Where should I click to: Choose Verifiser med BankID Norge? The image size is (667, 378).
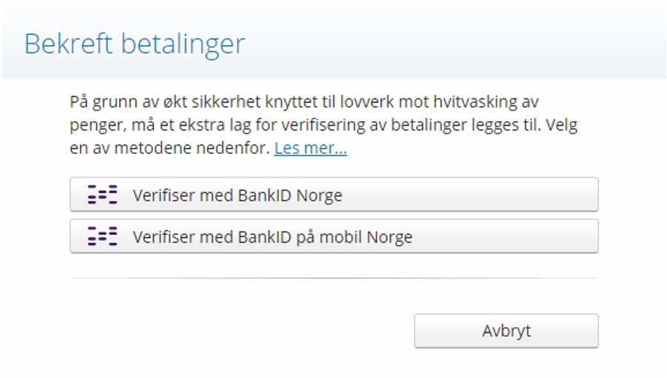coord(333,195)
